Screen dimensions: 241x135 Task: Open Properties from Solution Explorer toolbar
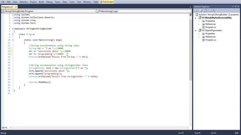coord(196,11)
